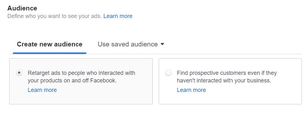Click the blue underline below Create new audience
This screenshot has height=114, width=308.
point(50,53)
